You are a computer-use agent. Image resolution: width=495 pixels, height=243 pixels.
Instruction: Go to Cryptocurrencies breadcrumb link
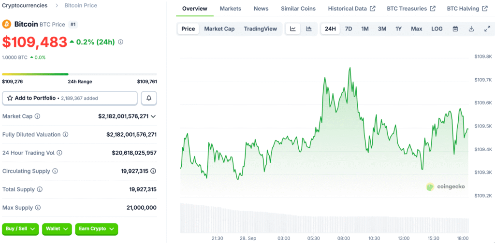coord(25,5)
